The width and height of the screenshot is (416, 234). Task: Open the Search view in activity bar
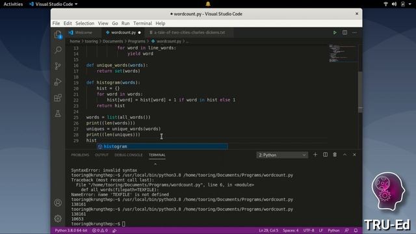(x=58, y=50)
